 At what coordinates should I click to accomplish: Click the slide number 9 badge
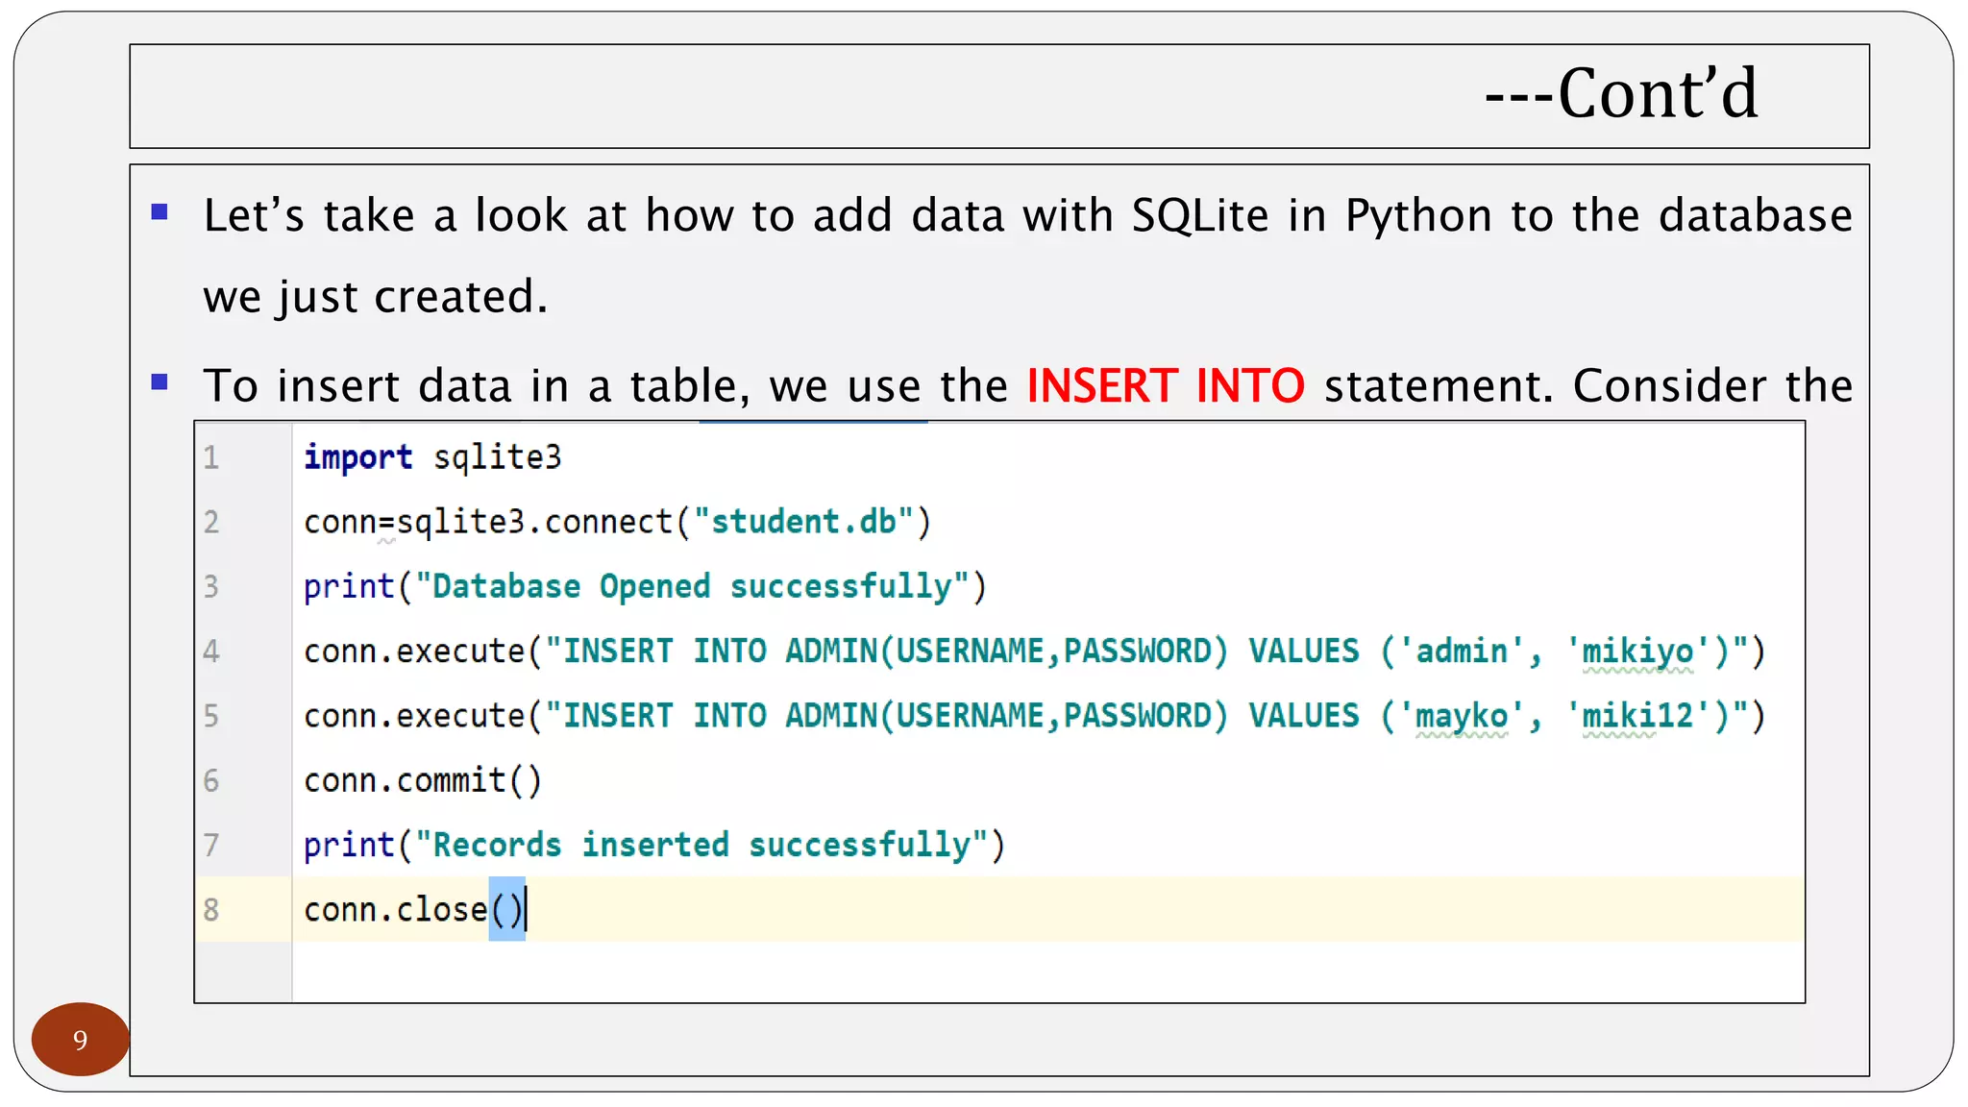(80, 1039)
